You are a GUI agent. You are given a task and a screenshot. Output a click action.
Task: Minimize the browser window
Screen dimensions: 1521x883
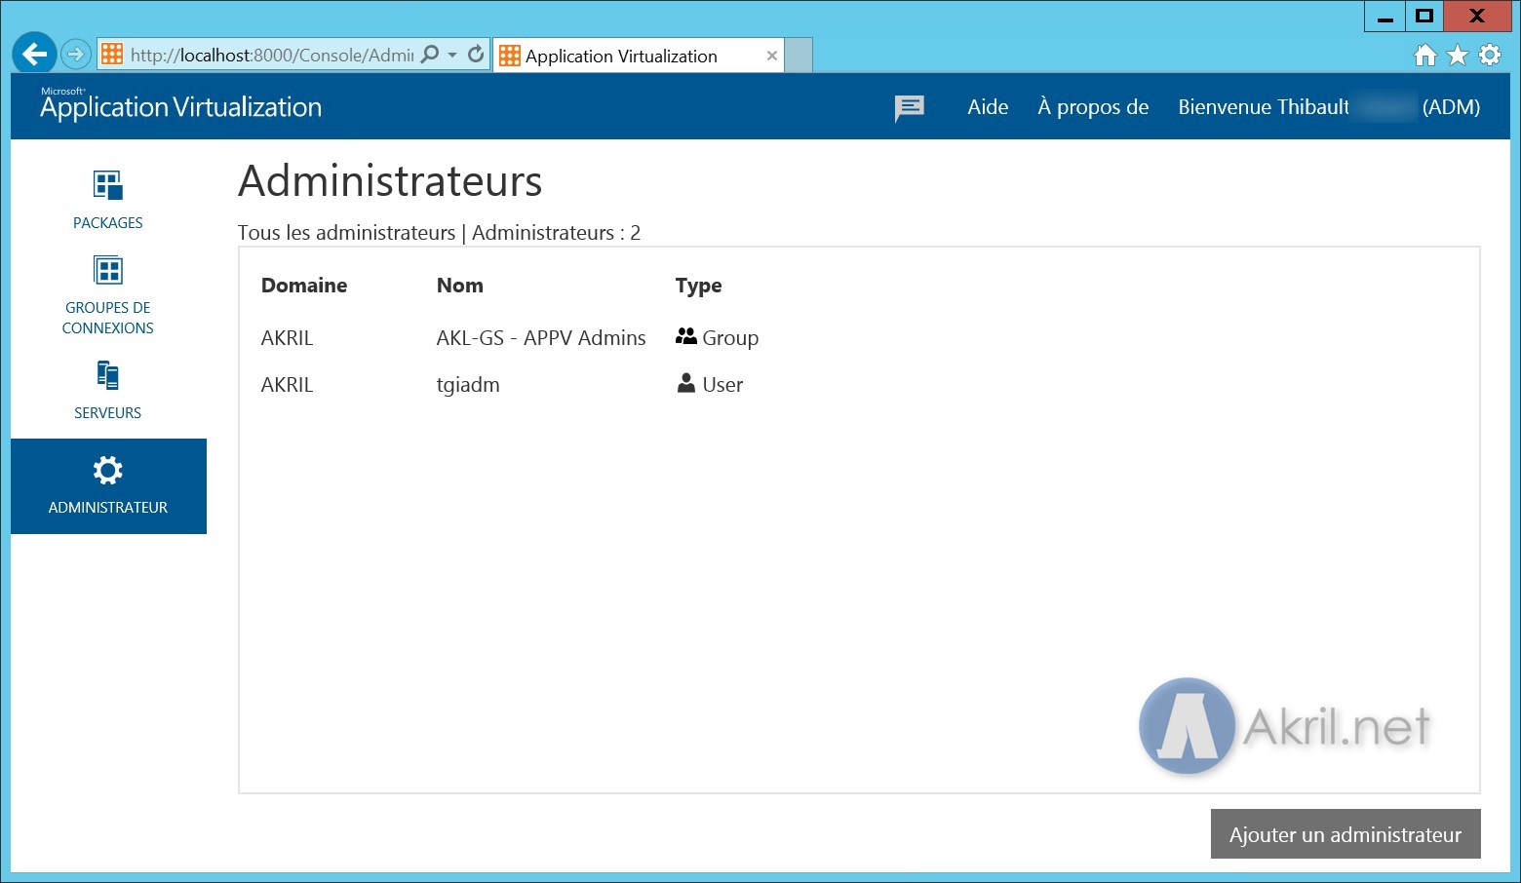pos(1384,16)
